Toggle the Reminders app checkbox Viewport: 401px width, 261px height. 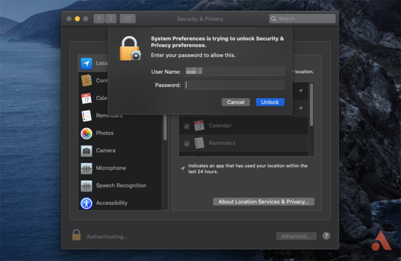click(187, 143)
